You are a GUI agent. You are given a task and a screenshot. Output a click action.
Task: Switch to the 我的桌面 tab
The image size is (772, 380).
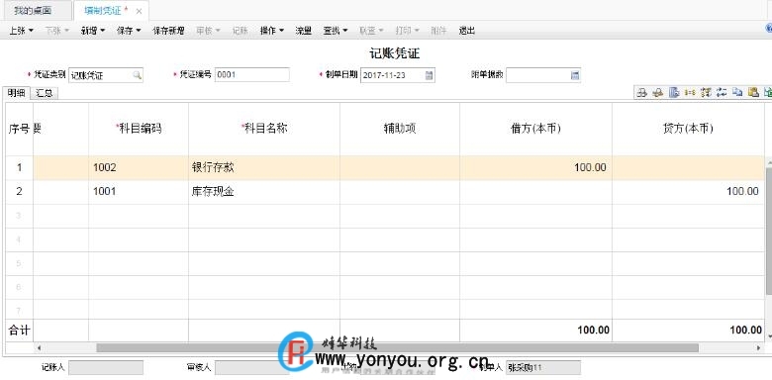(33, 10)
